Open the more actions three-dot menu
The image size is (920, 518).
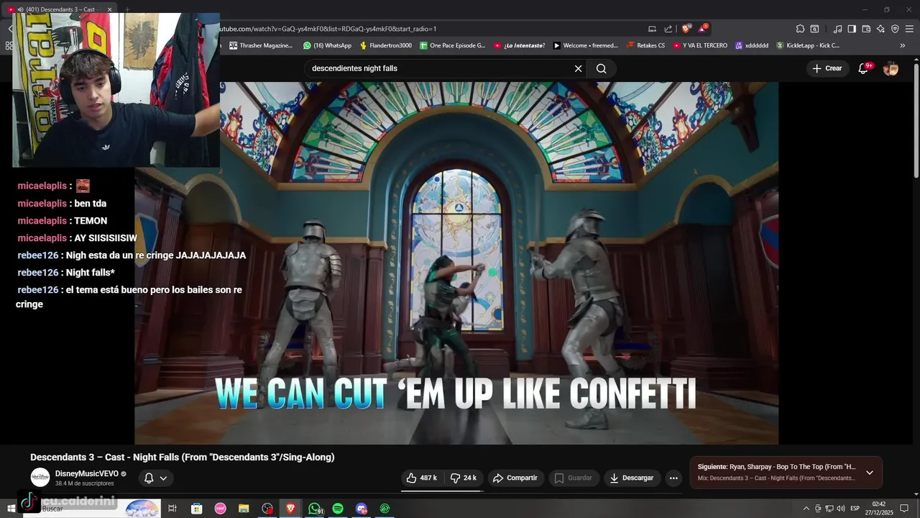(x=673, y=478)
